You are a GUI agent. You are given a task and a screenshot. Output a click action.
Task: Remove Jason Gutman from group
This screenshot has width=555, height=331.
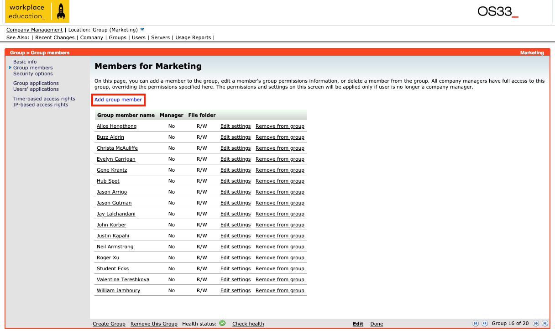pyautogui.click(x=280, y=203)
